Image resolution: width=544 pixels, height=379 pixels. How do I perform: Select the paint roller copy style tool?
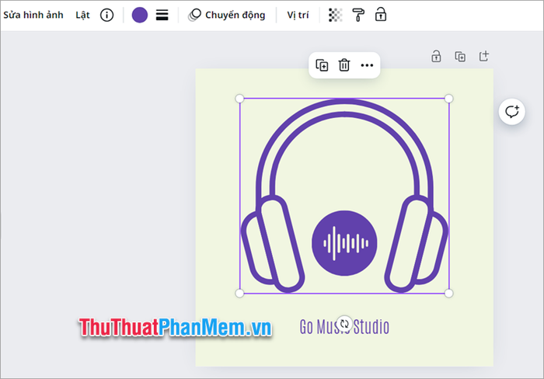pos(357,15)
